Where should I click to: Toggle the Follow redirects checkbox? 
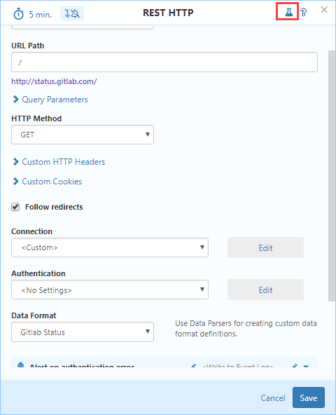point(15,207)
